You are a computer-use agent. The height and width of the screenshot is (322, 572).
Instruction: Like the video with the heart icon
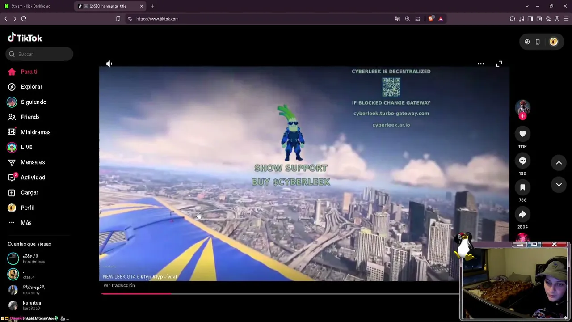522,134
